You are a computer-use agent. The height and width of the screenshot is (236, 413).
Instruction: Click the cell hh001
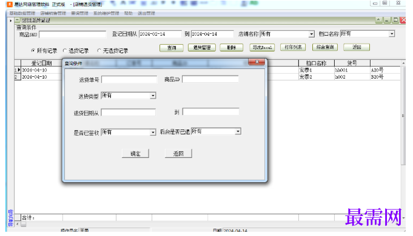tap(352, 70)
